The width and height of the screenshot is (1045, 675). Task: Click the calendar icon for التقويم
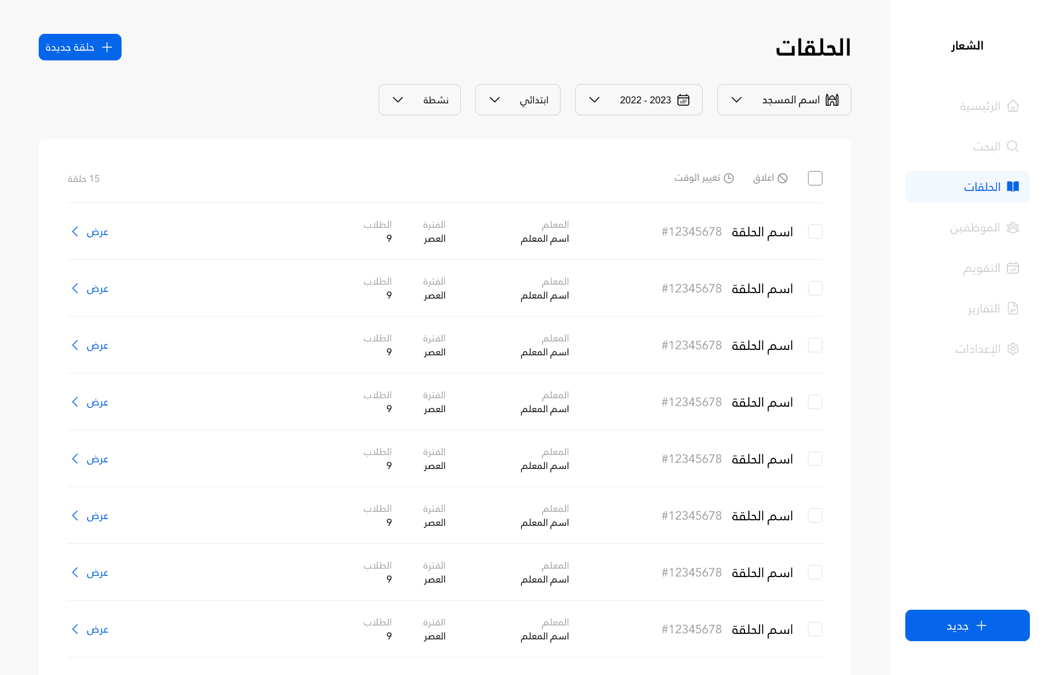click(x=1013, y=268)
